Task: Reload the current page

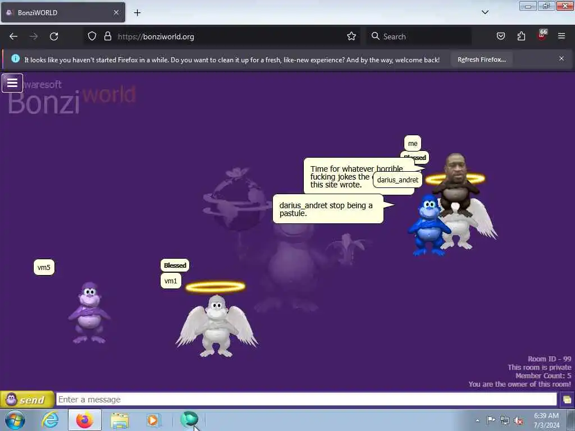Action: [54, 36]
